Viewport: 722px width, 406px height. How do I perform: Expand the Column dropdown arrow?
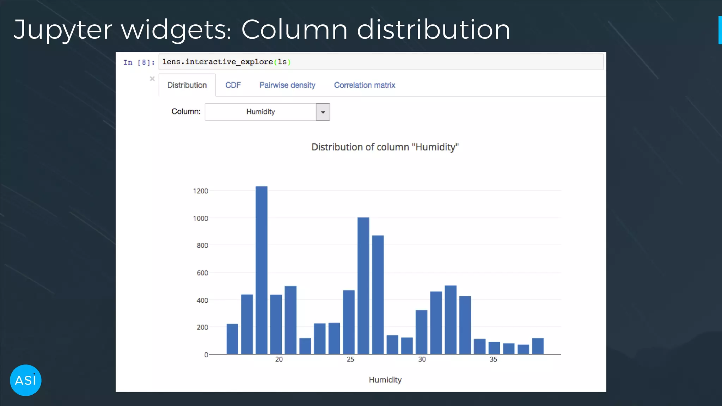pos(323,112)
